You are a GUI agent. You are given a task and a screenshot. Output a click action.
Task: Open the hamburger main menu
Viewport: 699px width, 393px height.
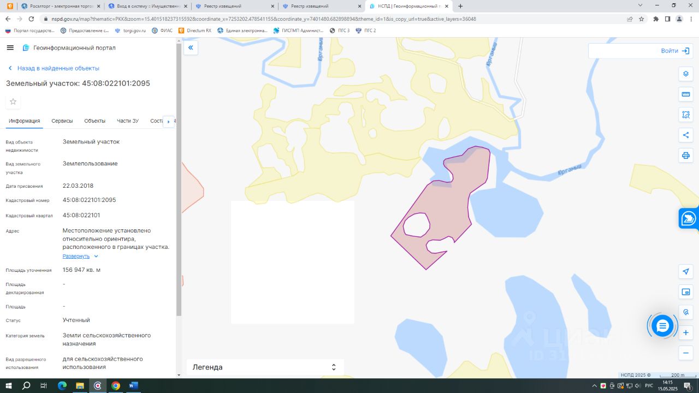click(10, 48)
